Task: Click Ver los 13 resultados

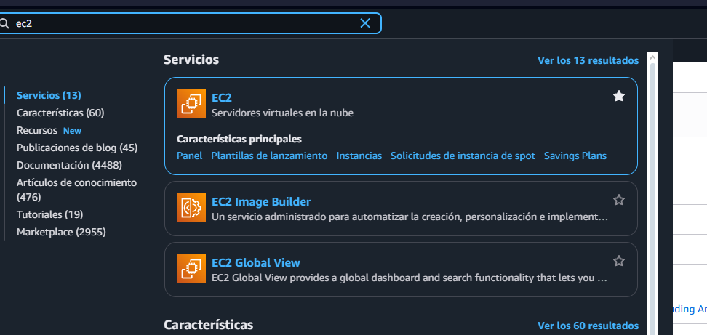Action: [588, 60]
